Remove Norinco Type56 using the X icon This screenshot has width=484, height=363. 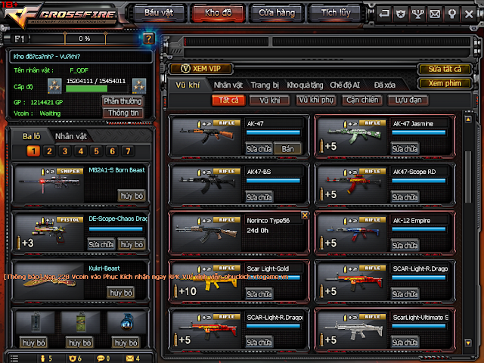click(305, 215)
